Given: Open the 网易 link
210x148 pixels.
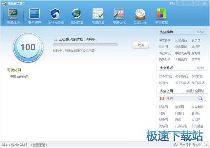Looking at the screenshot, I should [162, 113].
